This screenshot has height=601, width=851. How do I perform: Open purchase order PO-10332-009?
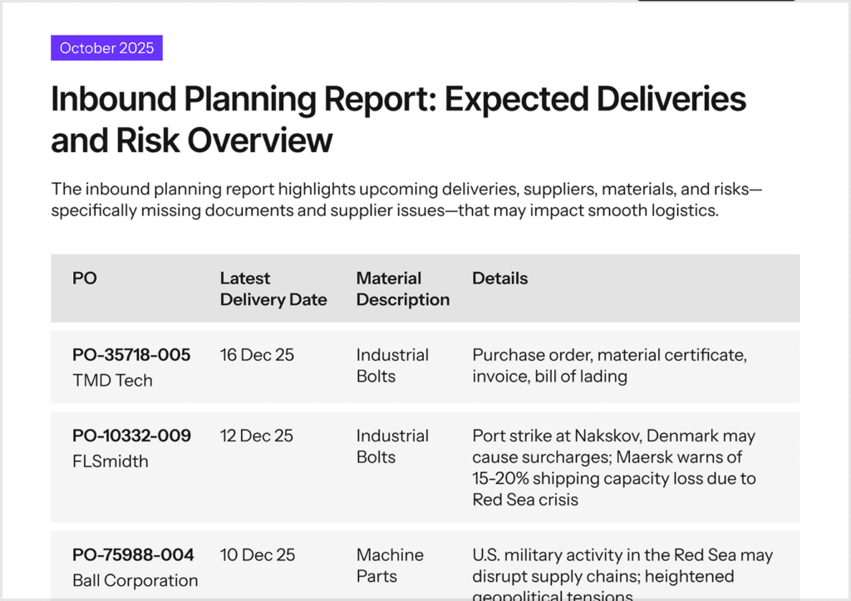coord(131,436)
